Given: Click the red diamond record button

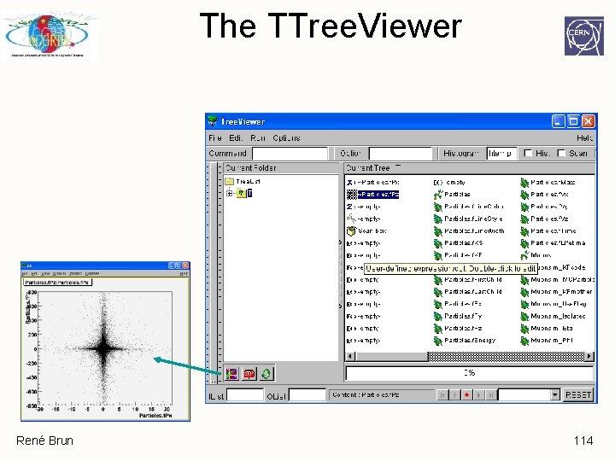Looking at the screenshot, I should pos(466,394).
